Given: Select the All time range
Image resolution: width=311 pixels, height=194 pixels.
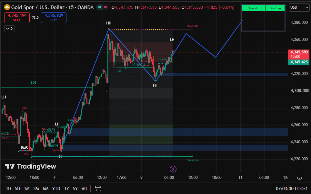Looking at the screenshot, I should (84, 189).
